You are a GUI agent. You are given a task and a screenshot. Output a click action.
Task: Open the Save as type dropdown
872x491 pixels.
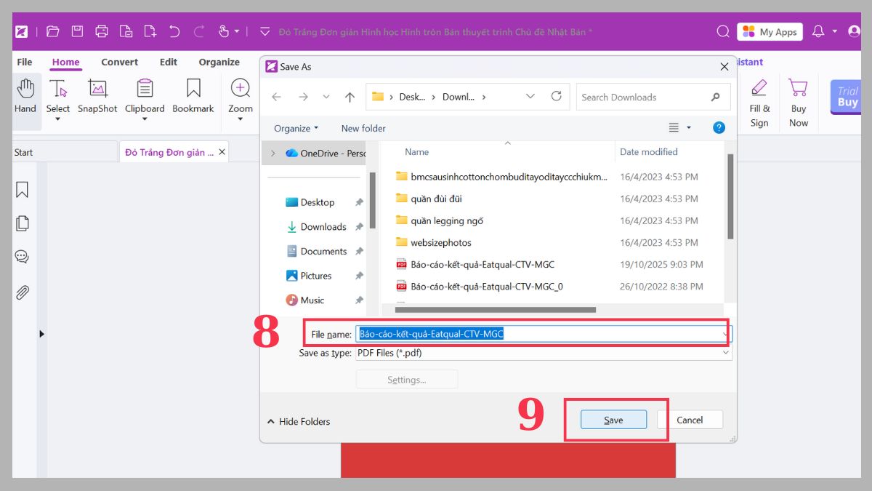coord(726,353)
